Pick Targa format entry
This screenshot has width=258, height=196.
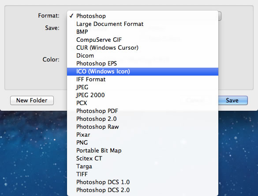pyautogui.click(x=142, y=166)
